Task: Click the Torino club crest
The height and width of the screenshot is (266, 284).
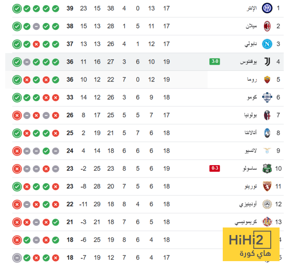Action: coord(267,186)
